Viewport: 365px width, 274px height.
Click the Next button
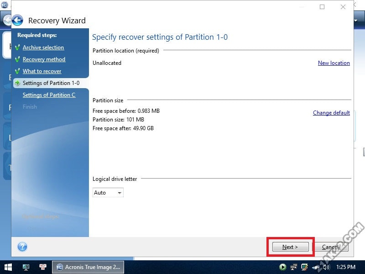pyautogui.click(x=291, y=247)
